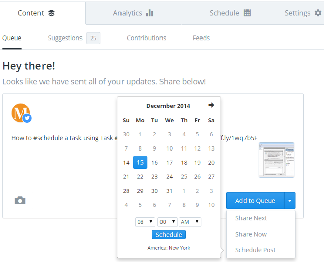Open the attached link thumbnail image
Viewport: 324px width, 262px height.
pyautogui.click(x=276, y=160)
